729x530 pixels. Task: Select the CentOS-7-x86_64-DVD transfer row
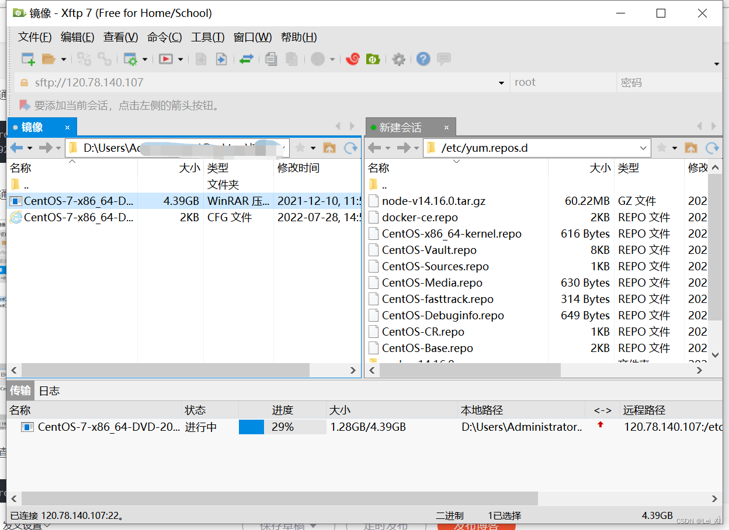click(x=364, y=427)
